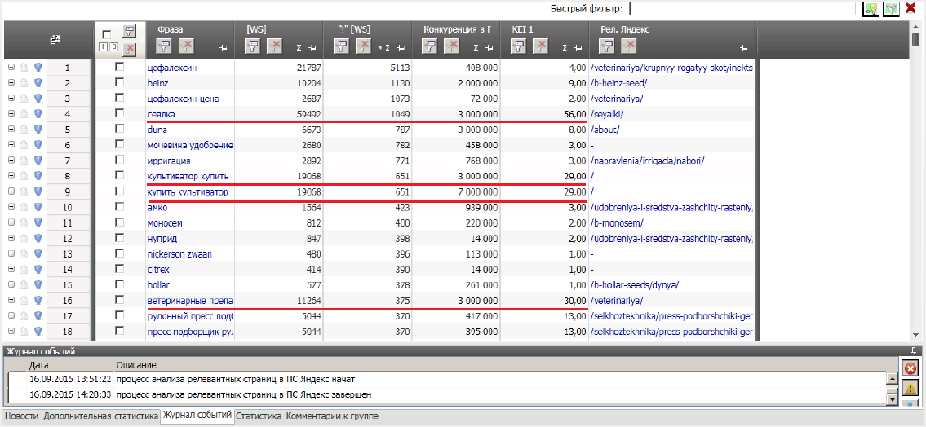This screenshot has height=427, width=926.
Task: Open the Новости tab
Action: 21,416
